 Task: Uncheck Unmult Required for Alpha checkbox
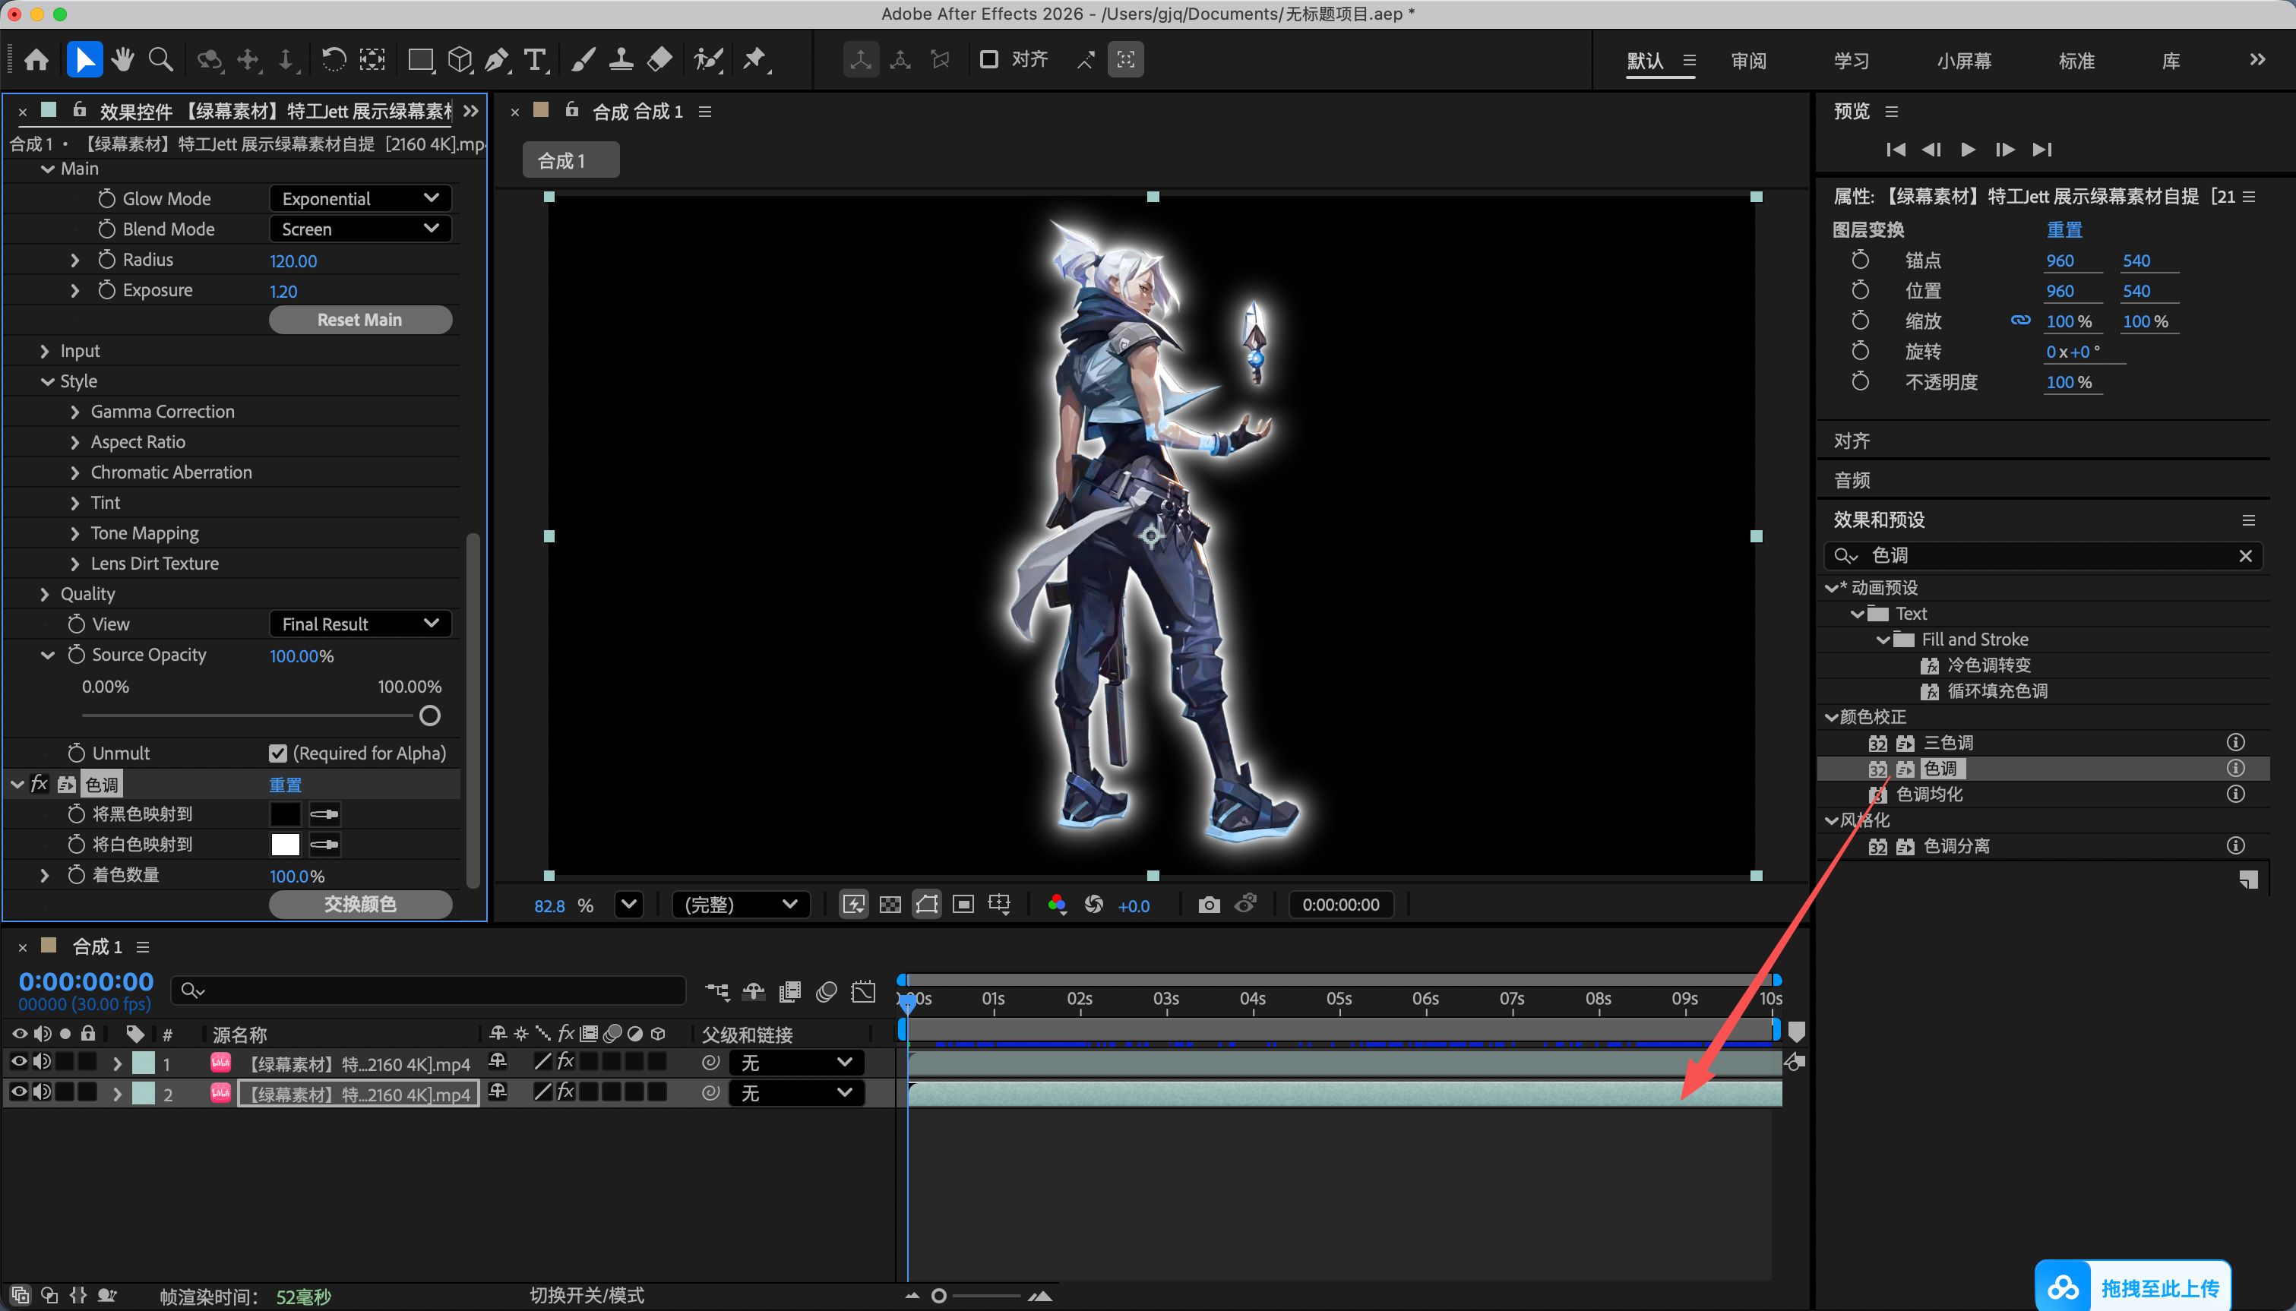coord(277,753)
